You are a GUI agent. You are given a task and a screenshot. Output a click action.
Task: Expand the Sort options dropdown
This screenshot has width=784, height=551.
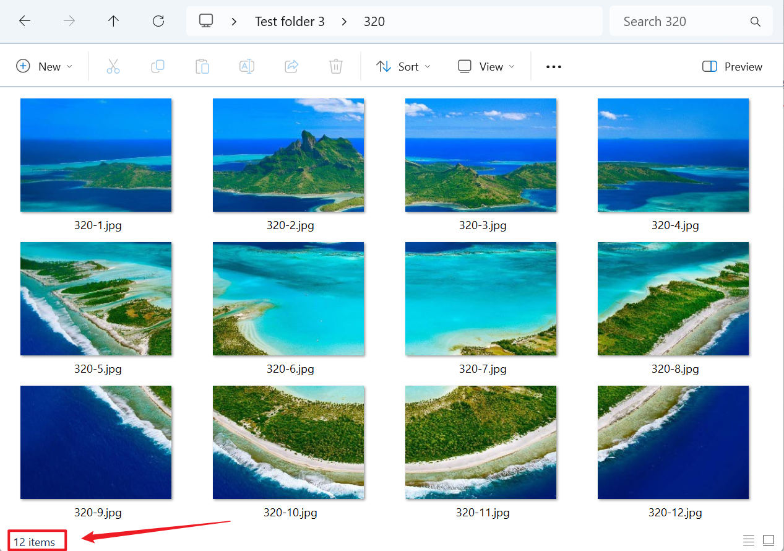403,66
